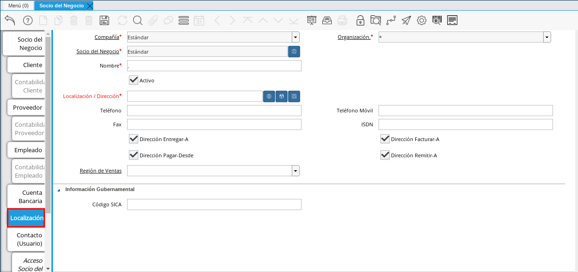Uncheck the Activo checkbox

point(134,80)
